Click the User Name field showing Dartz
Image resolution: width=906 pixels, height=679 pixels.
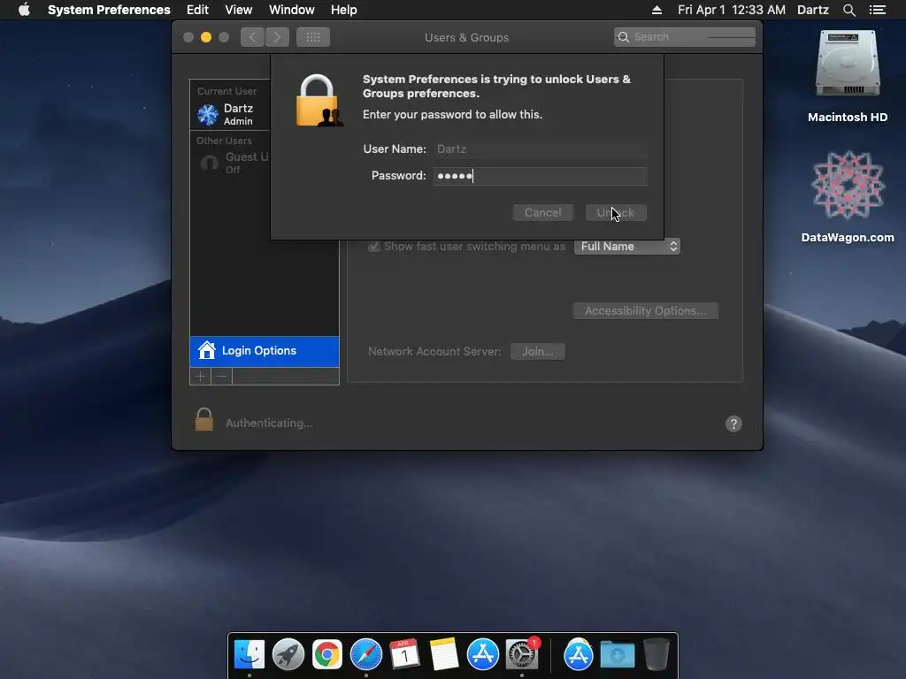[x=541, y=149]
